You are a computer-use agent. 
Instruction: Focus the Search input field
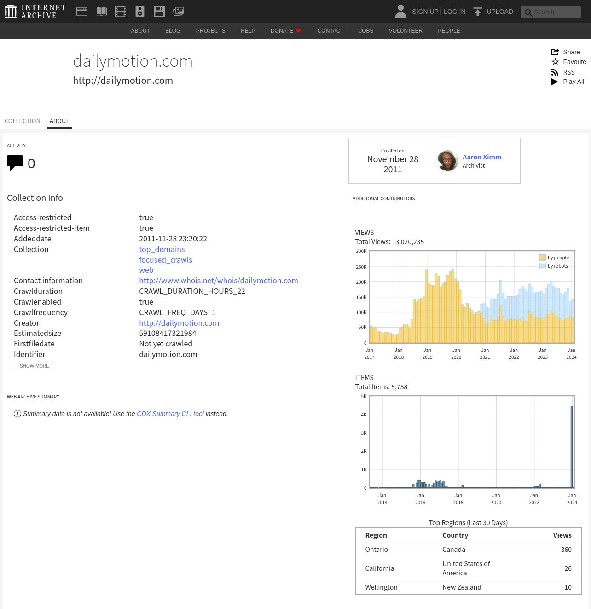(x=551, y=12)
